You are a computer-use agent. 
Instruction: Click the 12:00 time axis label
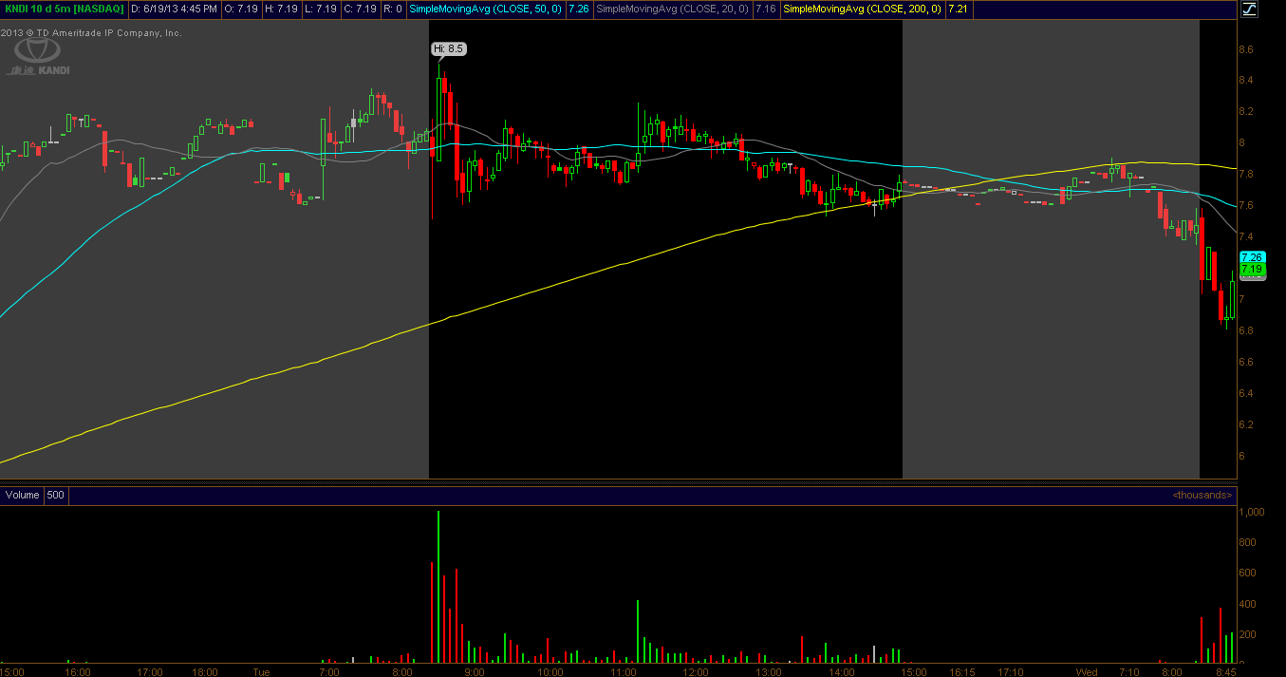pyautogui.click(x=696, y=671)
